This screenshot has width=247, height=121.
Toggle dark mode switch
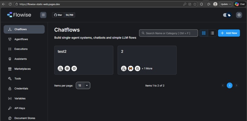[227, 15]
